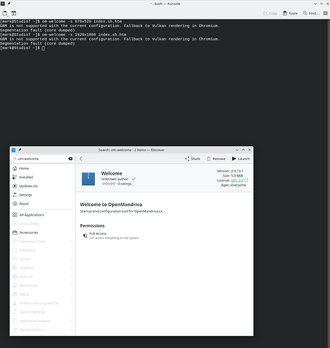Click the Settings sliders icon in sidebar
330x348 pixels.
(x=15, y=195)
